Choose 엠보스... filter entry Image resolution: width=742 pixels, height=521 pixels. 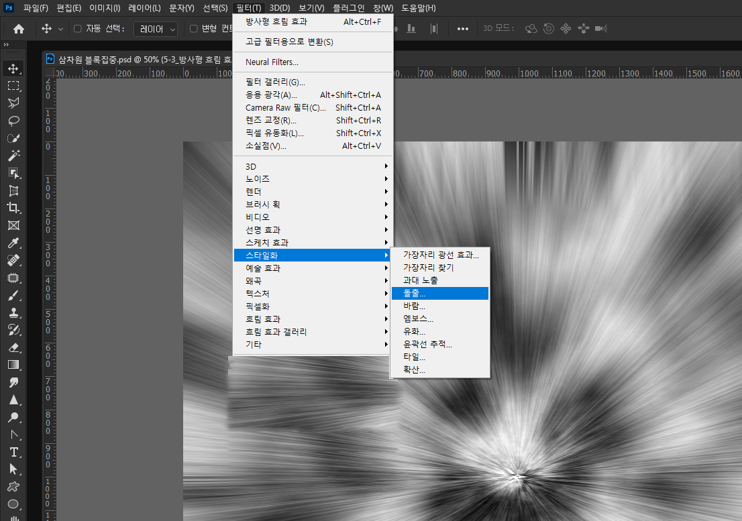(440, 319)
